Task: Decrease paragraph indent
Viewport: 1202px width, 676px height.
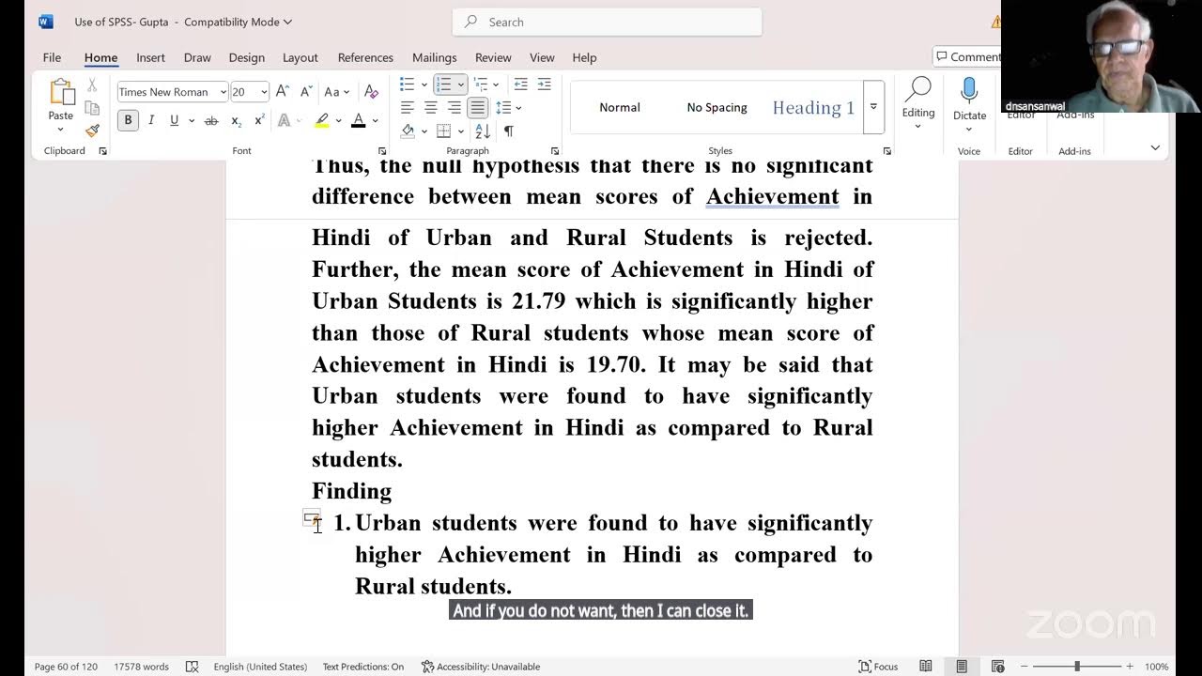Action: pyautogui.click(x=520, y=84)
